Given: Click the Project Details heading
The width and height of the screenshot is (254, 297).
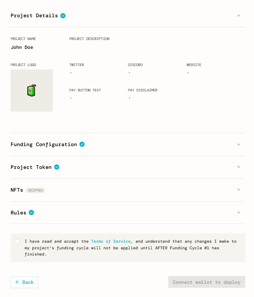Looking at the screenshot, I should pos(34,16).
